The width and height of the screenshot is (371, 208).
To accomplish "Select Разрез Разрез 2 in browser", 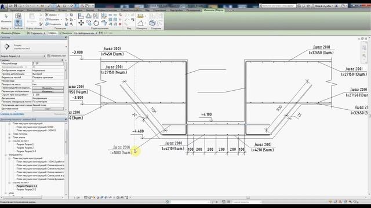I will (x=25, y=148).
